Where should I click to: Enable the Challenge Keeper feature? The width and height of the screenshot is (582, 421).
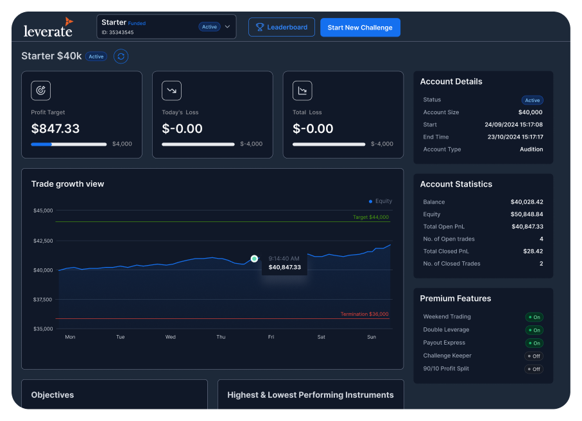[x=534, y=356]
